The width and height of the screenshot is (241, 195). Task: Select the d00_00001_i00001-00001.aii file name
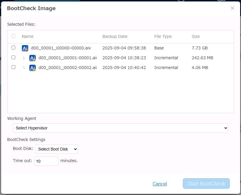68,58
